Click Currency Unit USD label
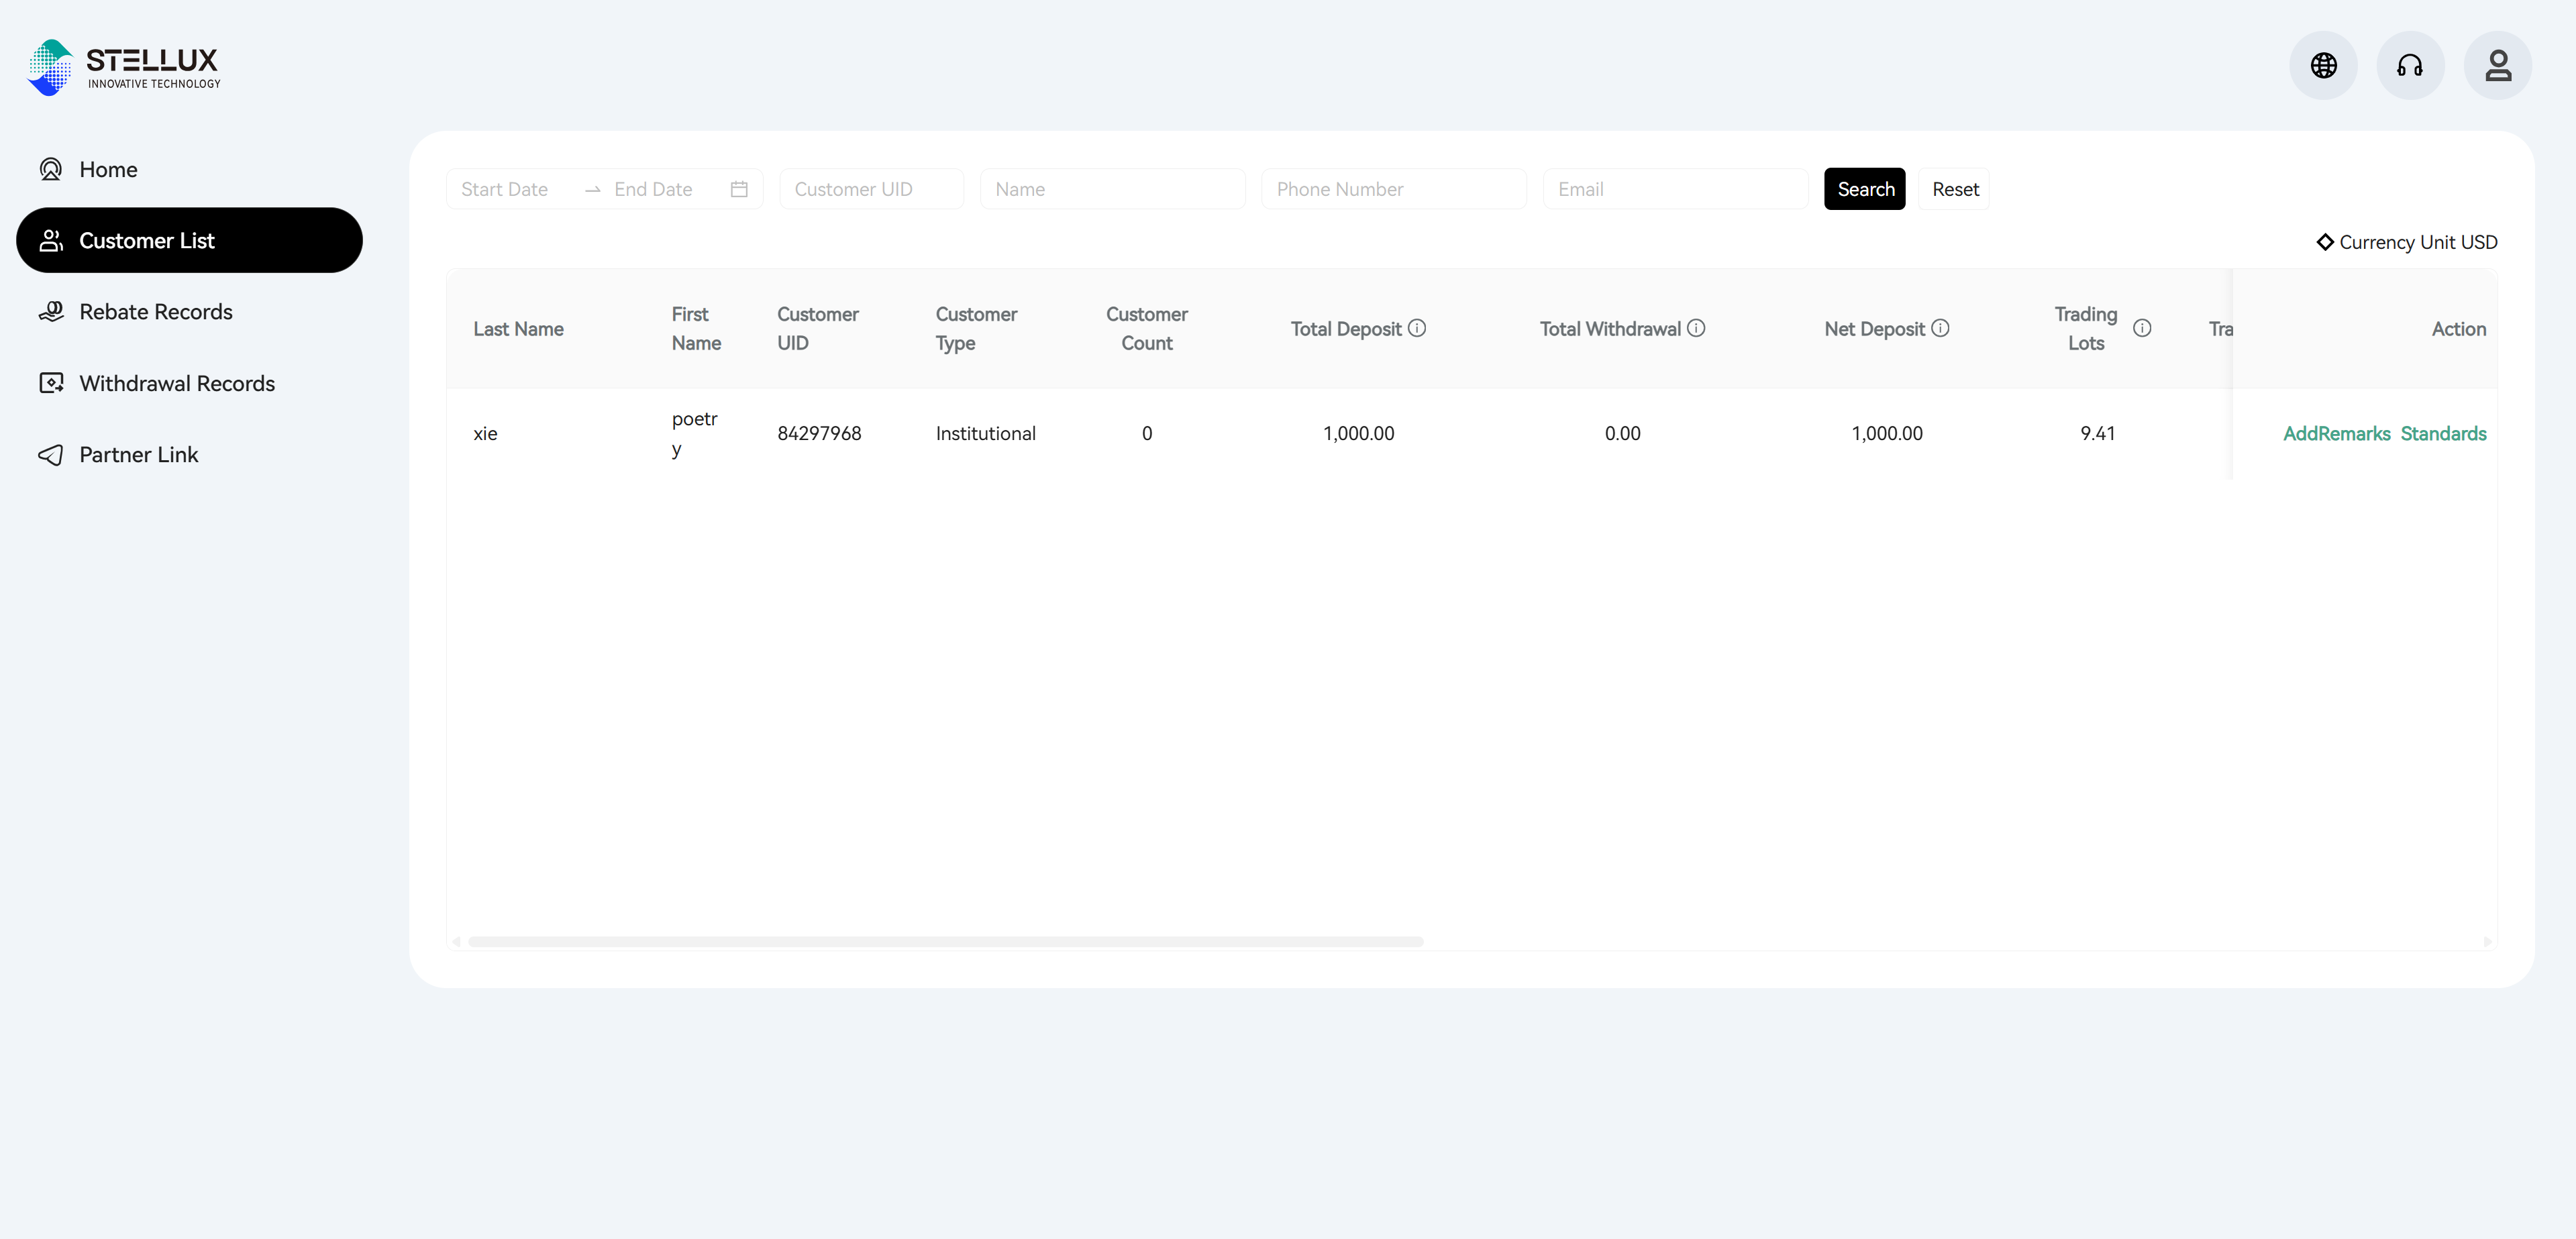Image resolution: width=2576 pixels, height=1239 pixels. pyautogui.click(x=2418, y=242)
